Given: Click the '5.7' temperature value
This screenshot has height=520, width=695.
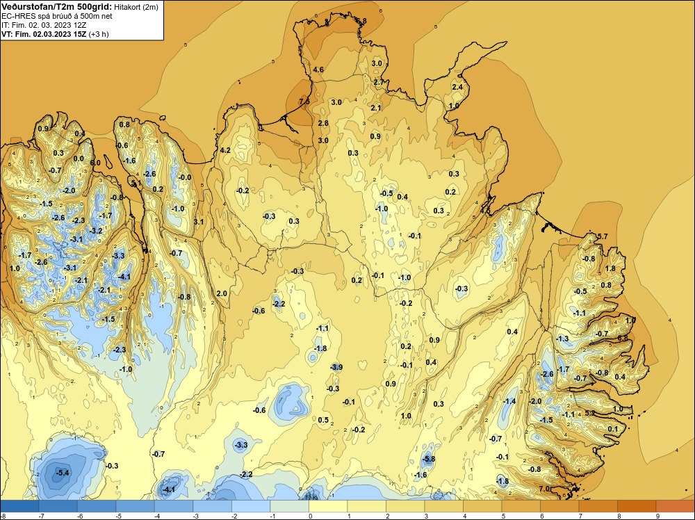Looking at the screenshot, I should pos(603,236).
